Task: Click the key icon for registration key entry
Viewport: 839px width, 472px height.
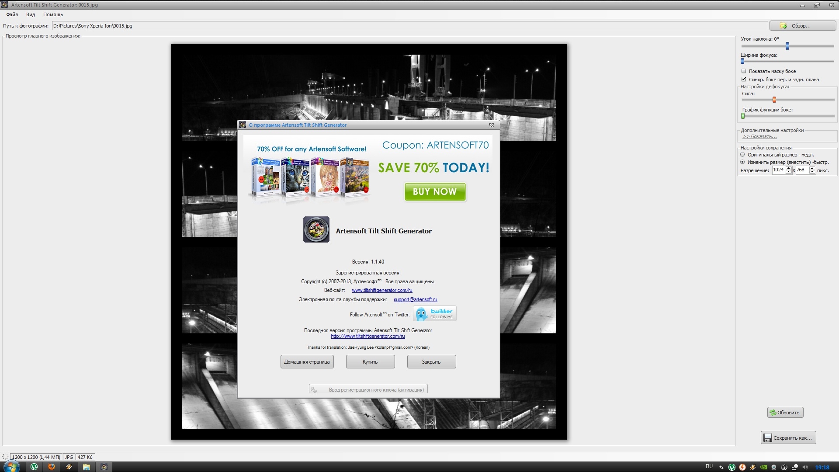Action: click(314, 389)
